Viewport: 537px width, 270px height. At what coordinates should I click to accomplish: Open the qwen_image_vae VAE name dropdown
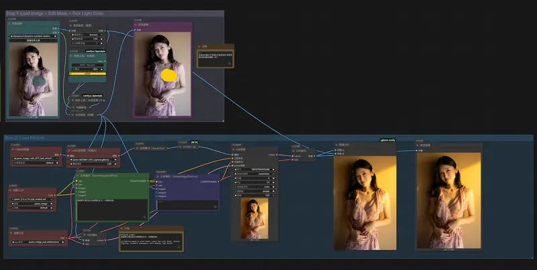[38, 242]
